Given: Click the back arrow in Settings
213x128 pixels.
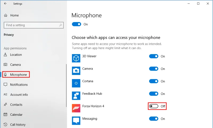Looking at the screenshot, I should click(x=5, y=3).
